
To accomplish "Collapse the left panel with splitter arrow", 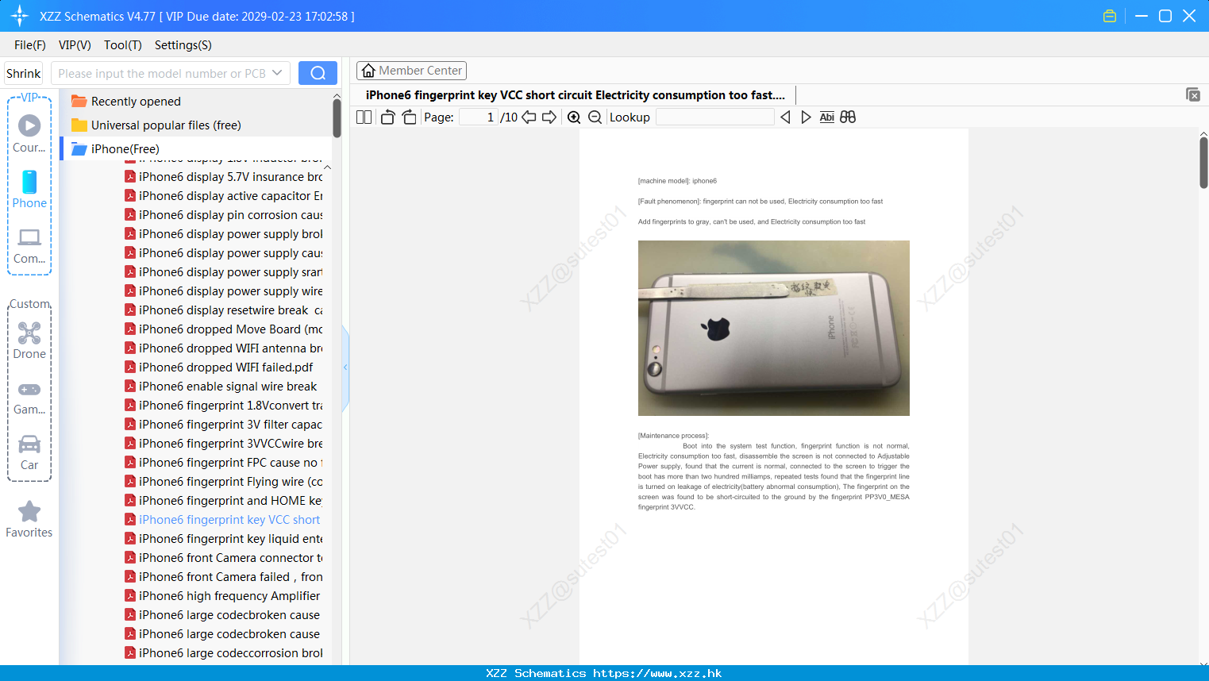I will coord(345,367).
